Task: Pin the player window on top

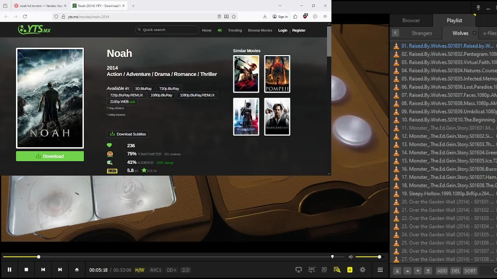Action: [x=478, y=7]
